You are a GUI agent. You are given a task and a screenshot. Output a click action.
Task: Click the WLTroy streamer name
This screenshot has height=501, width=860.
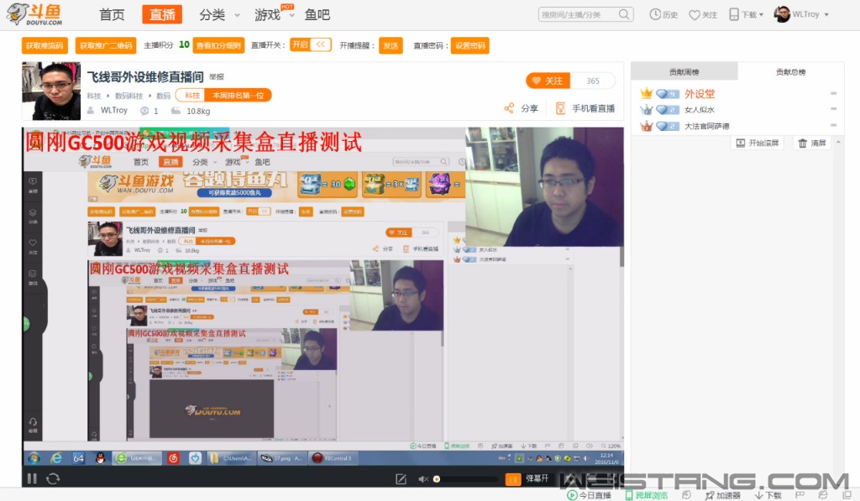[114, 111]
